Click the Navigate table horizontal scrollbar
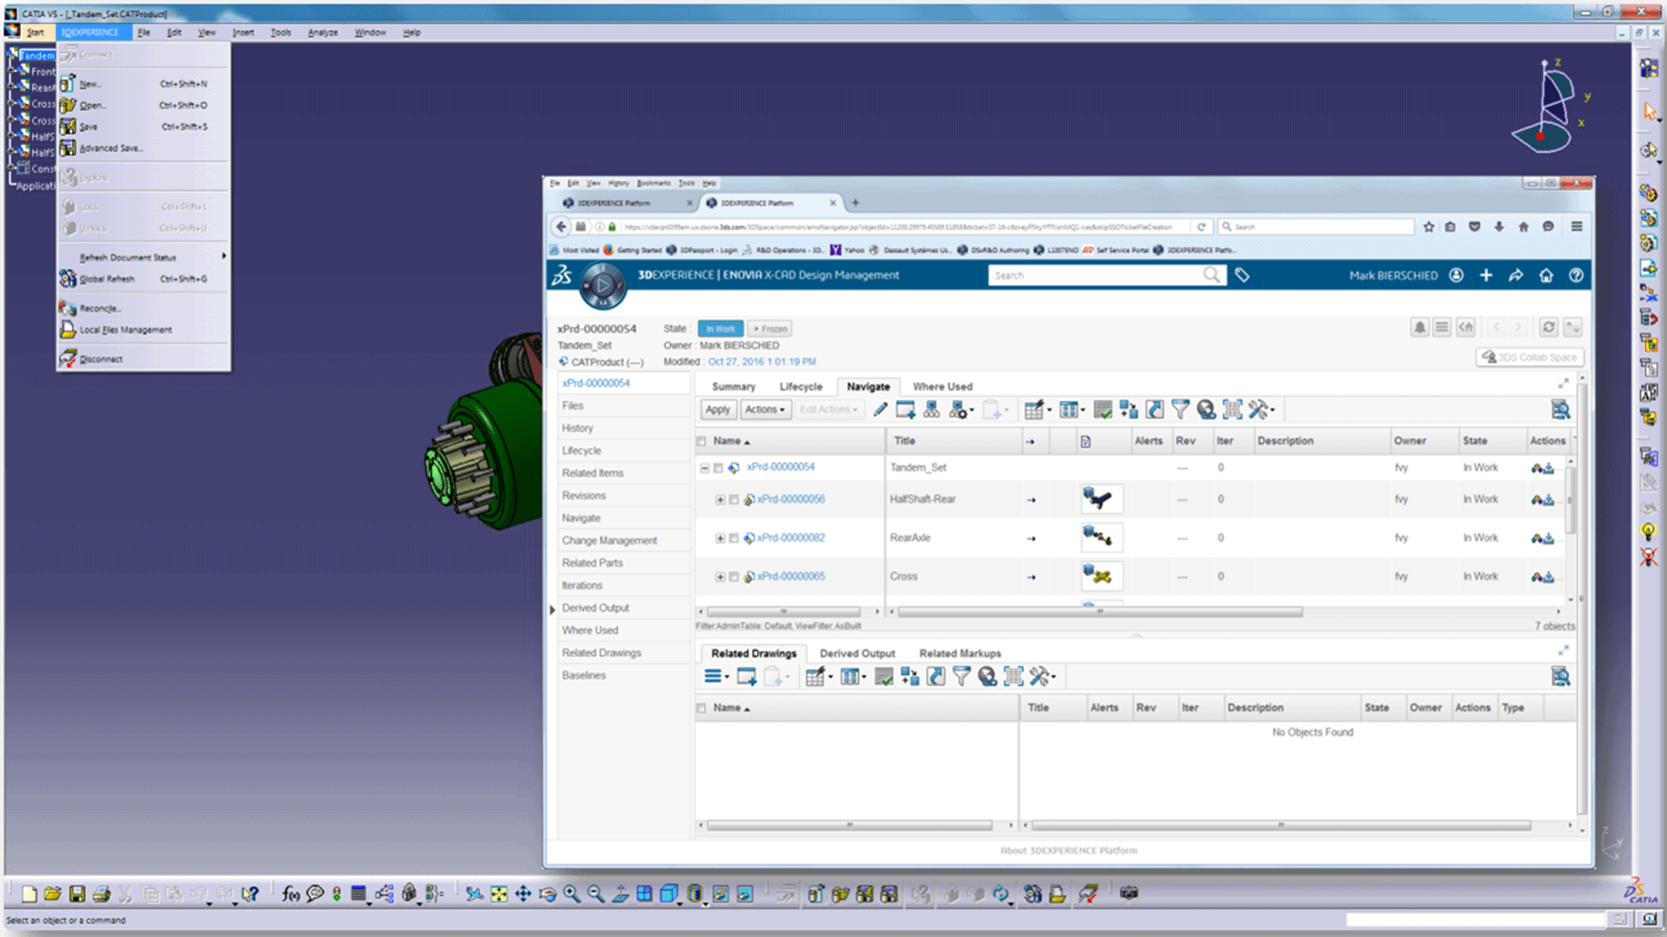The height and width of the screenshot is (937, 1667). point(1100,613)
